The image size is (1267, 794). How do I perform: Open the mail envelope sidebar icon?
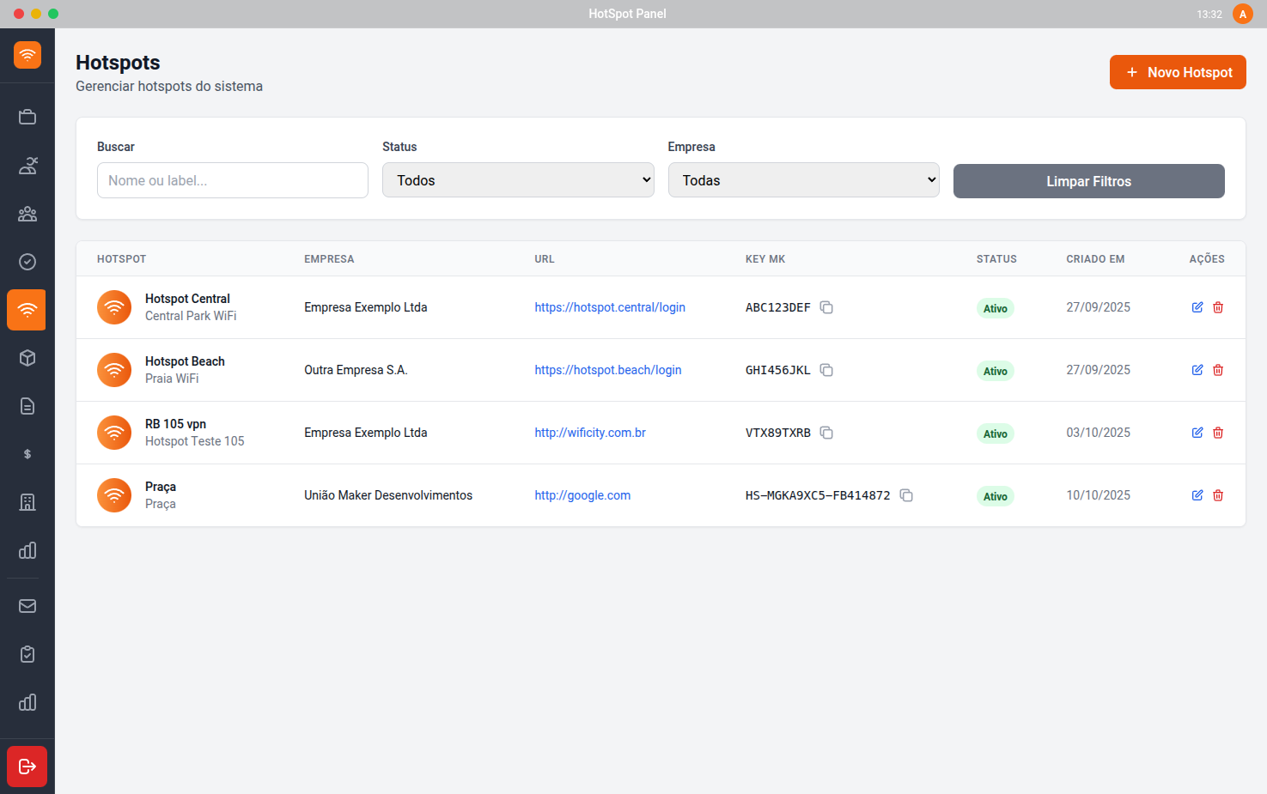click(27, 606)
